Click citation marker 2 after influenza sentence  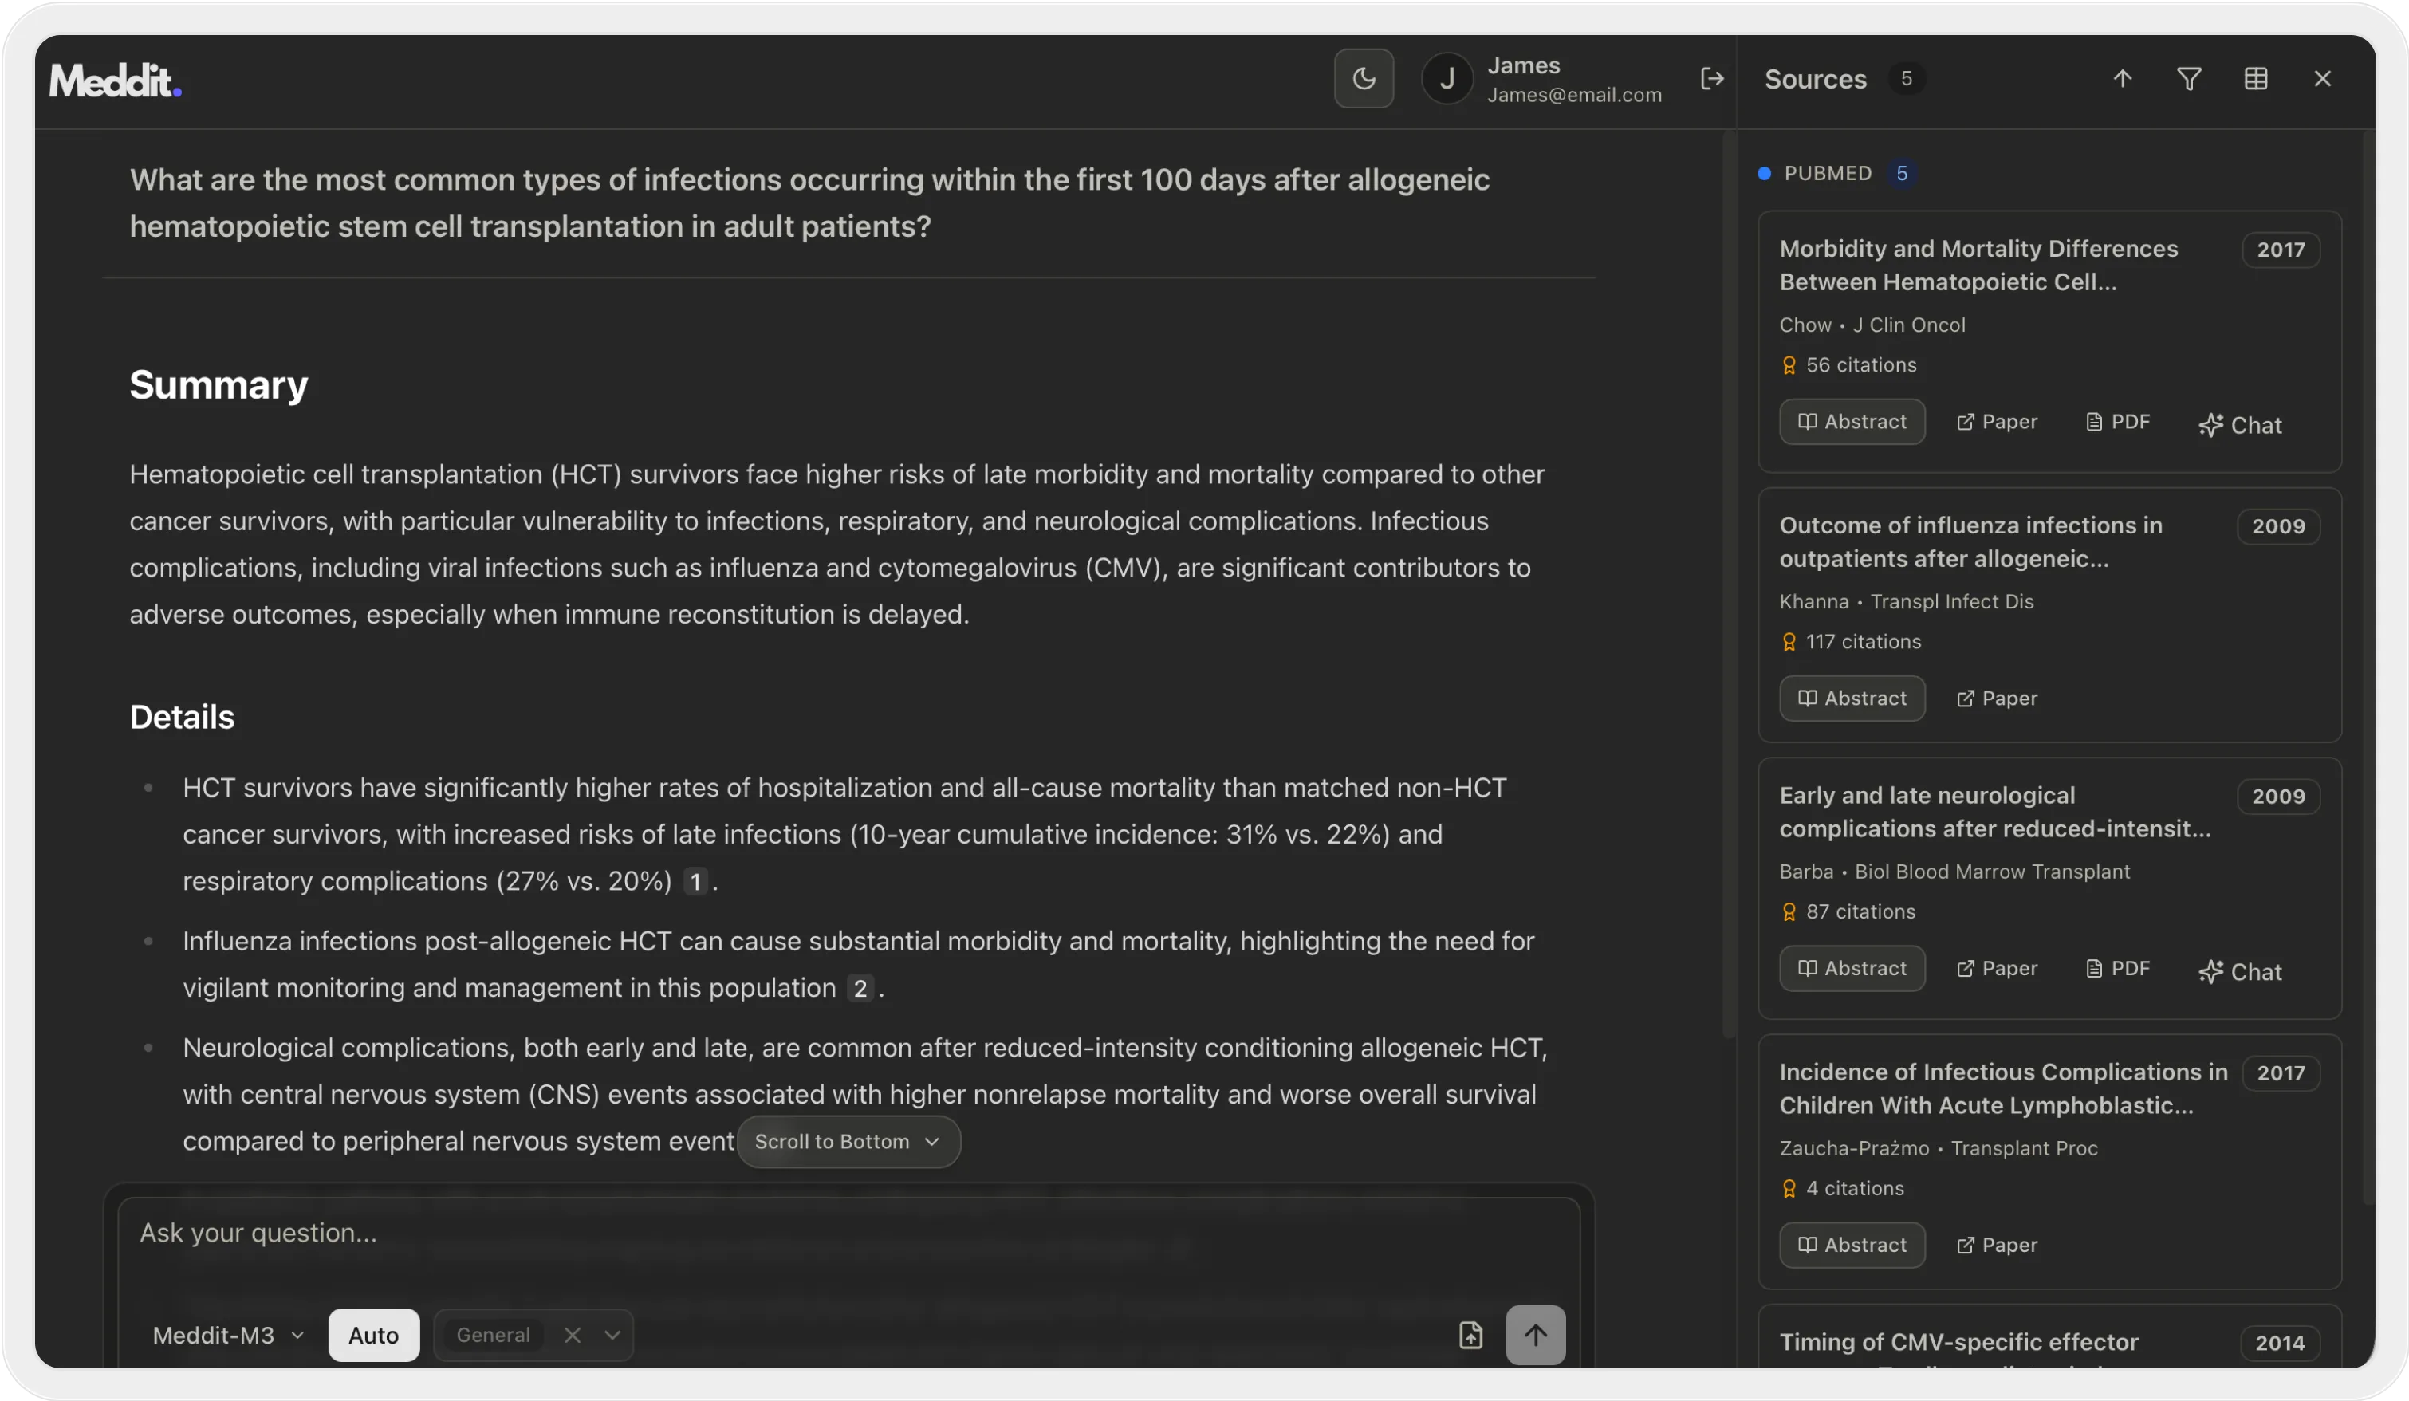[860, 988]
